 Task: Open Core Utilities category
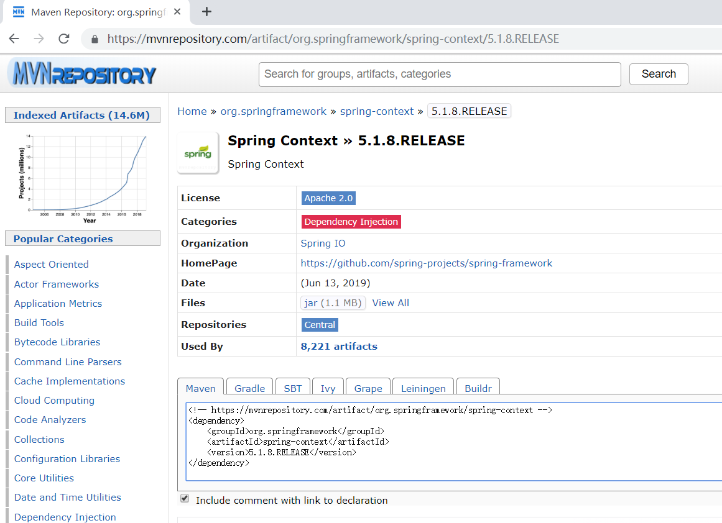pyautogui.click(x=44, y=478)
